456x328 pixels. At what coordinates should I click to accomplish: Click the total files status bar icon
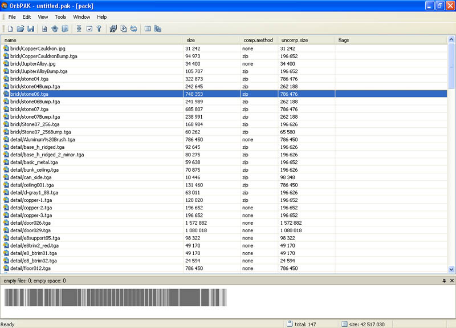tap(290, 324)
